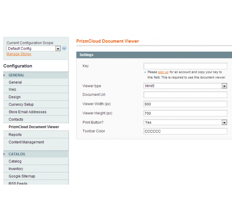Open the Reports configuration tab

point(36,135)
